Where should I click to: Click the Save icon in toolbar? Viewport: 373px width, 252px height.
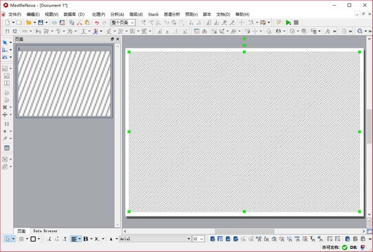(x=40, y=22)
